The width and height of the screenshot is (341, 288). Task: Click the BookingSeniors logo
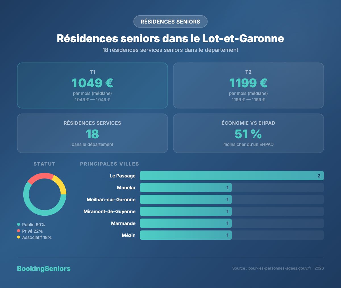44,268
